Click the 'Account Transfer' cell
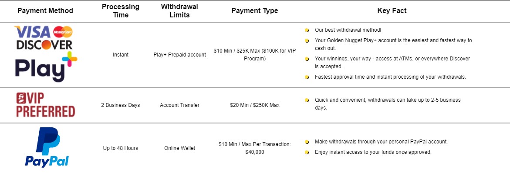This screenshot has width=510, height=173. pos(179,105)
